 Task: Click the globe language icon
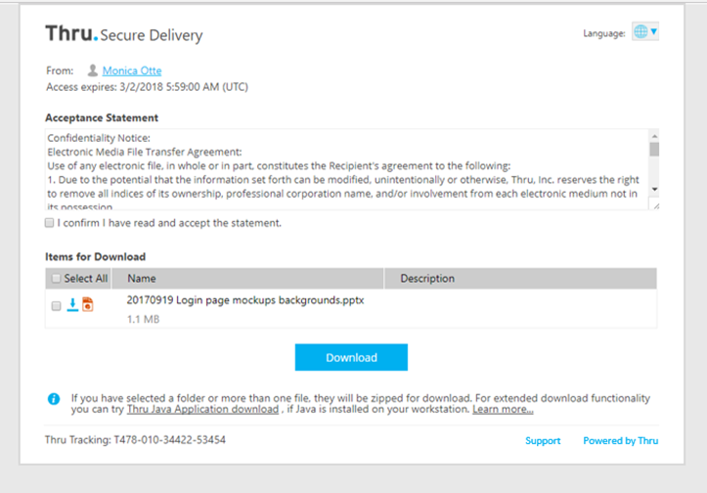(x=641, y=32)
